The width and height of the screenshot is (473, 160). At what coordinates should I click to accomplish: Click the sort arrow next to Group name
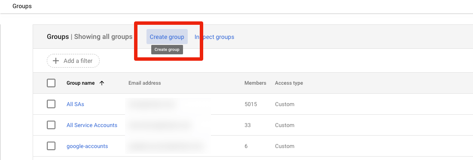(x=102, y=83)
